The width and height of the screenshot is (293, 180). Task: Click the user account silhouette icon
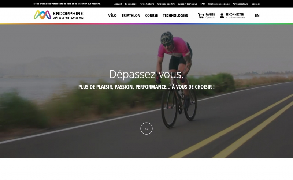click(222, 16)
